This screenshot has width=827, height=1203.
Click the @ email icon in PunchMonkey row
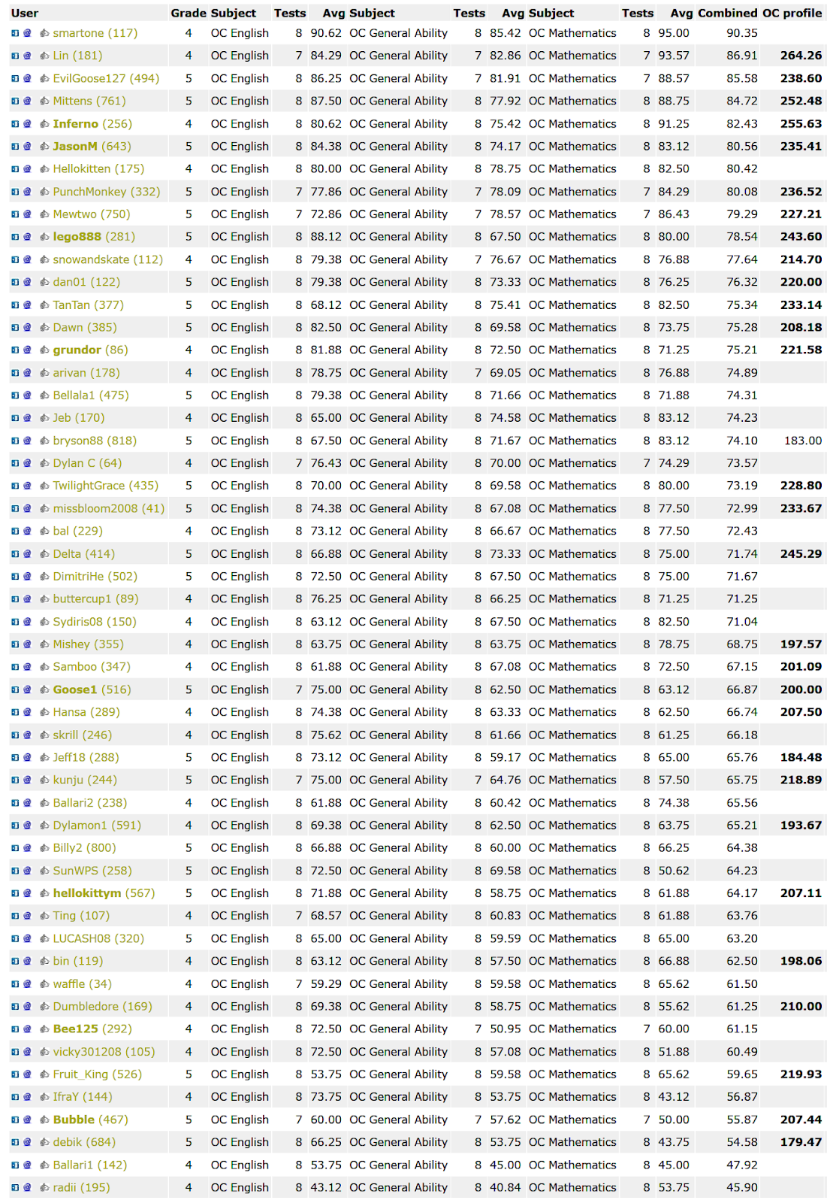[27, 192]
